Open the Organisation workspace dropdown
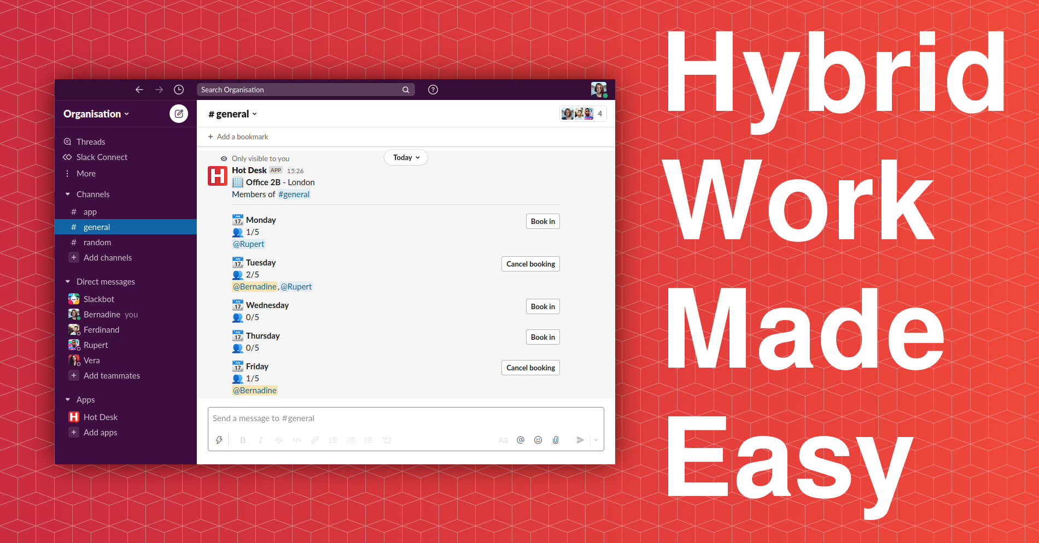The width and height of the screenshot is (1039, 543). click(96, 114)
